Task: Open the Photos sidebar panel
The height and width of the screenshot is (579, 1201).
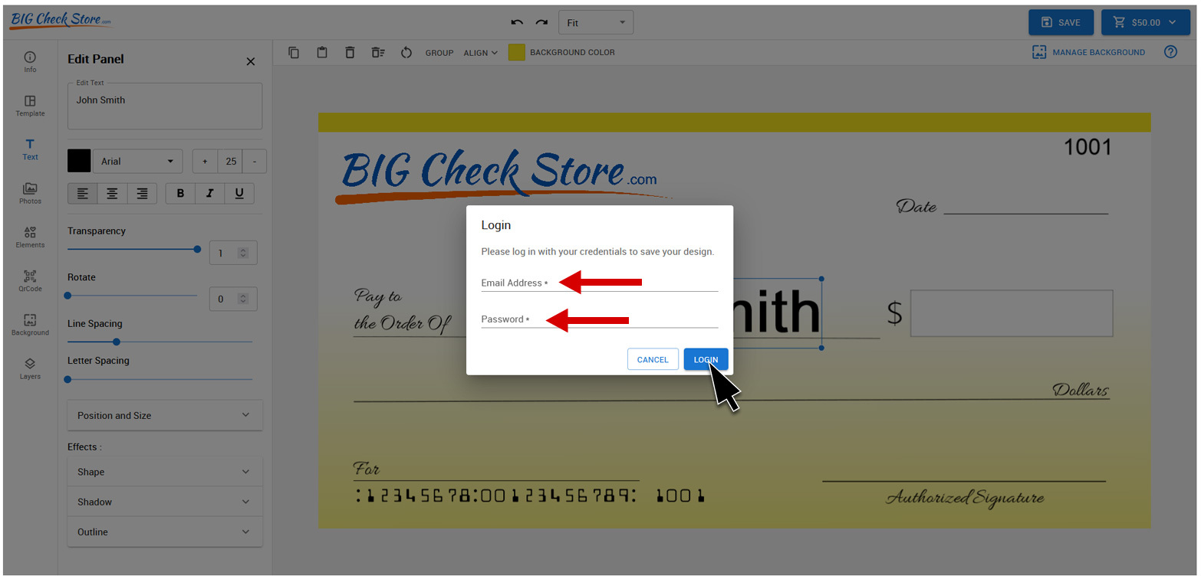Action: pos(30,193)
